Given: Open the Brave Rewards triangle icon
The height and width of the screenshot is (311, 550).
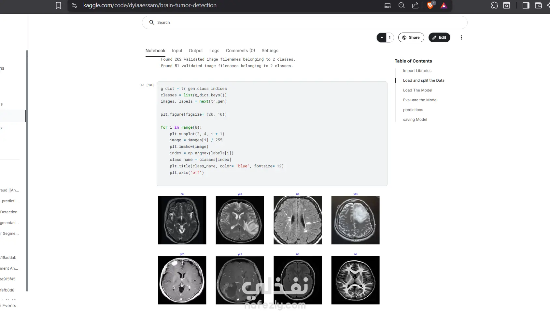Looking at the screenshot, I should coord(444,6).
